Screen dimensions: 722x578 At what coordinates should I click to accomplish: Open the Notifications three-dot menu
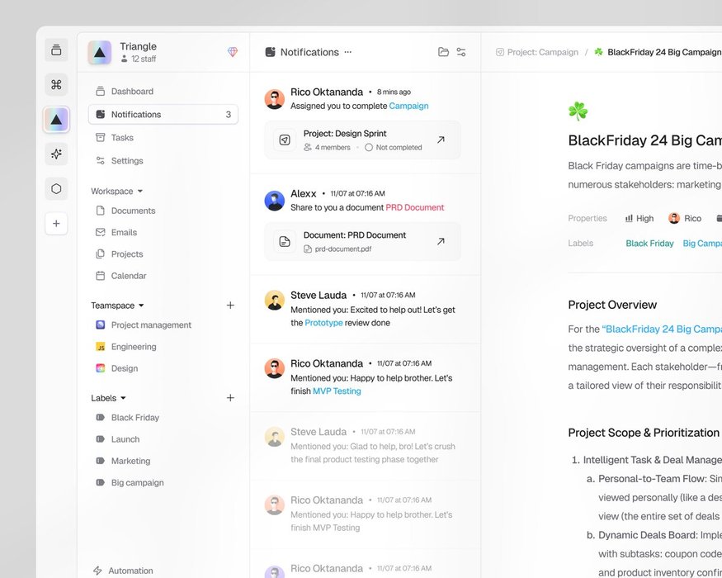[348, 52]
